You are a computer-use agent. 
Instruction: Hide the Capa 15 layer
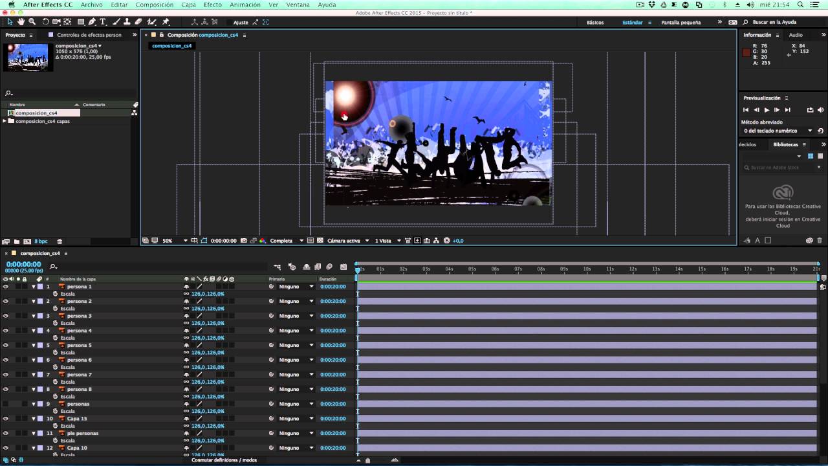(x=5, y=418)
